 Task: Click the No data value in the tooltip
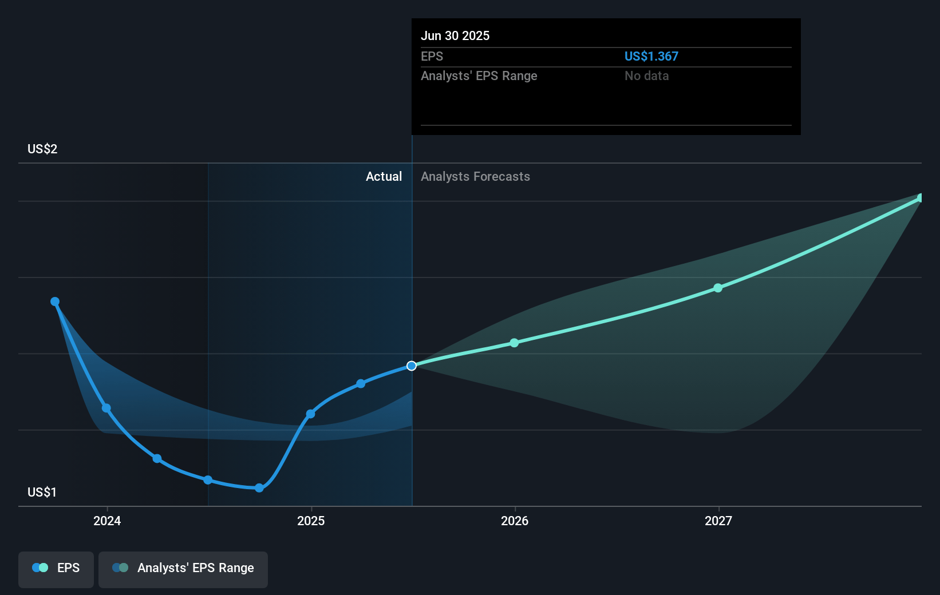coord(646,76)
